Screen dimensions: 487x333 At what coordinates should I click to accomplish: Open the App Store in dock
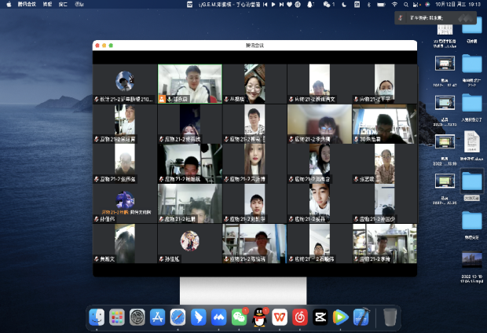tap(157, 317)
